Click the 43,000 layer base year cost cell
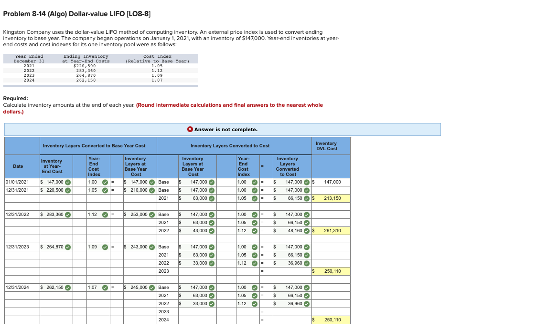 coord(197,231)
